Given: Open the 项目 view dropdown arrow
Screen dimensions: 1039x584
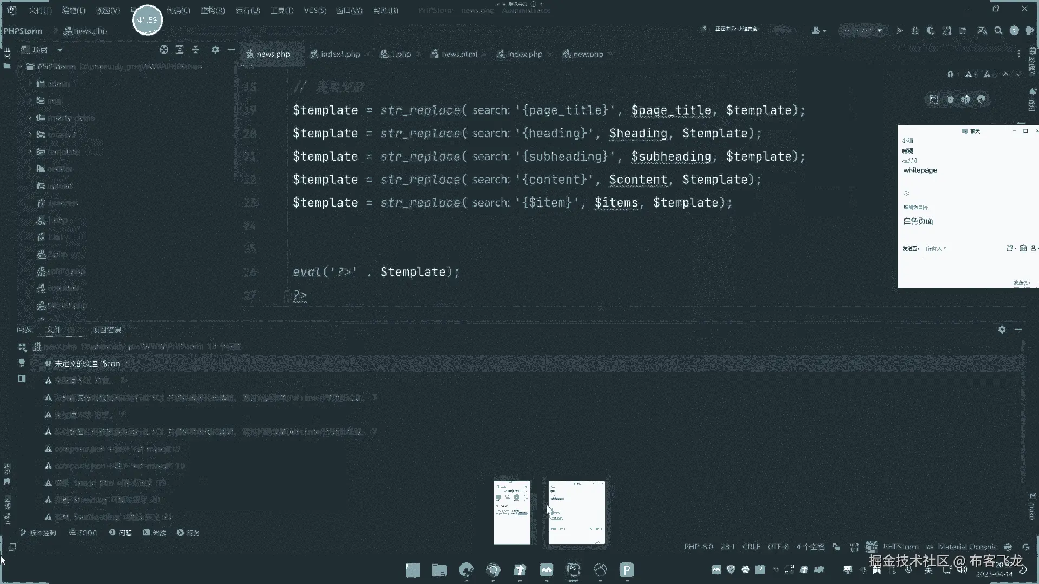Looking at the screenshot, I should 60,50.
